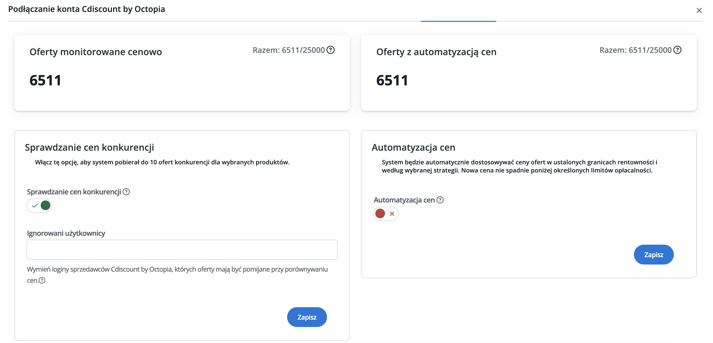
Task: Click the Oferty z automatyzacją cen card
Action: [529, 73]
